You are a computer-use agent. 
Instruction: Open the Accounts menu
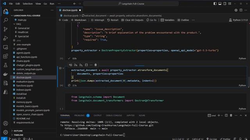pyautogui.click(x=5, y=123)
